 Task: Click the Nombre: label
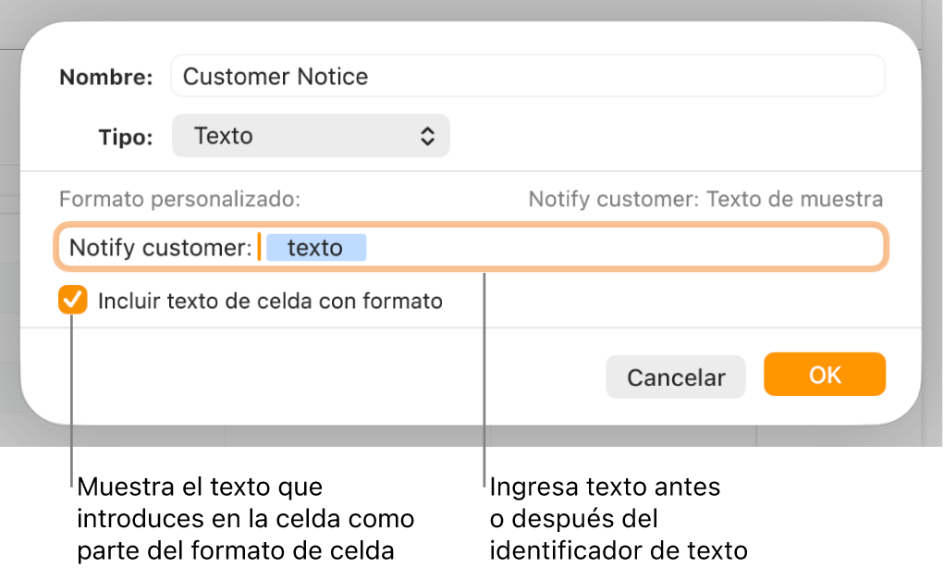coord(104,77)
